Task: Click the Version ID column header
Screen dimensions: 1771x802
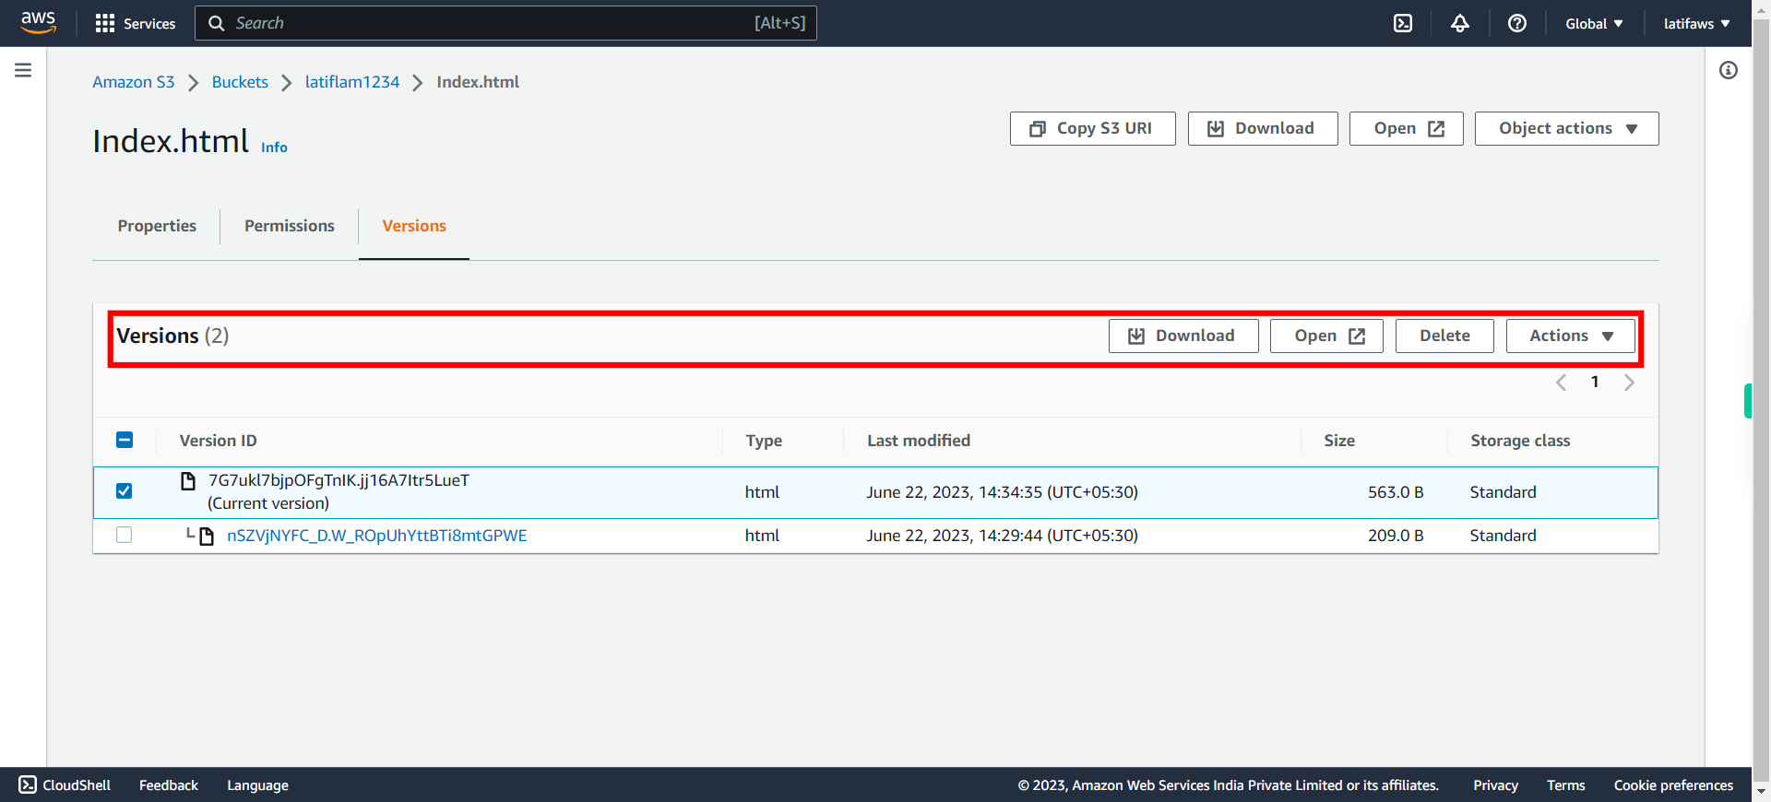Action: click(218, 441)
